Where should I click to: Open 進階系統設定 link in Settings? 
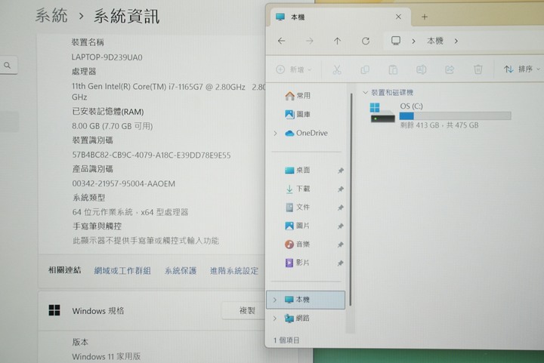pyautogui.click(x=234, y=271)
